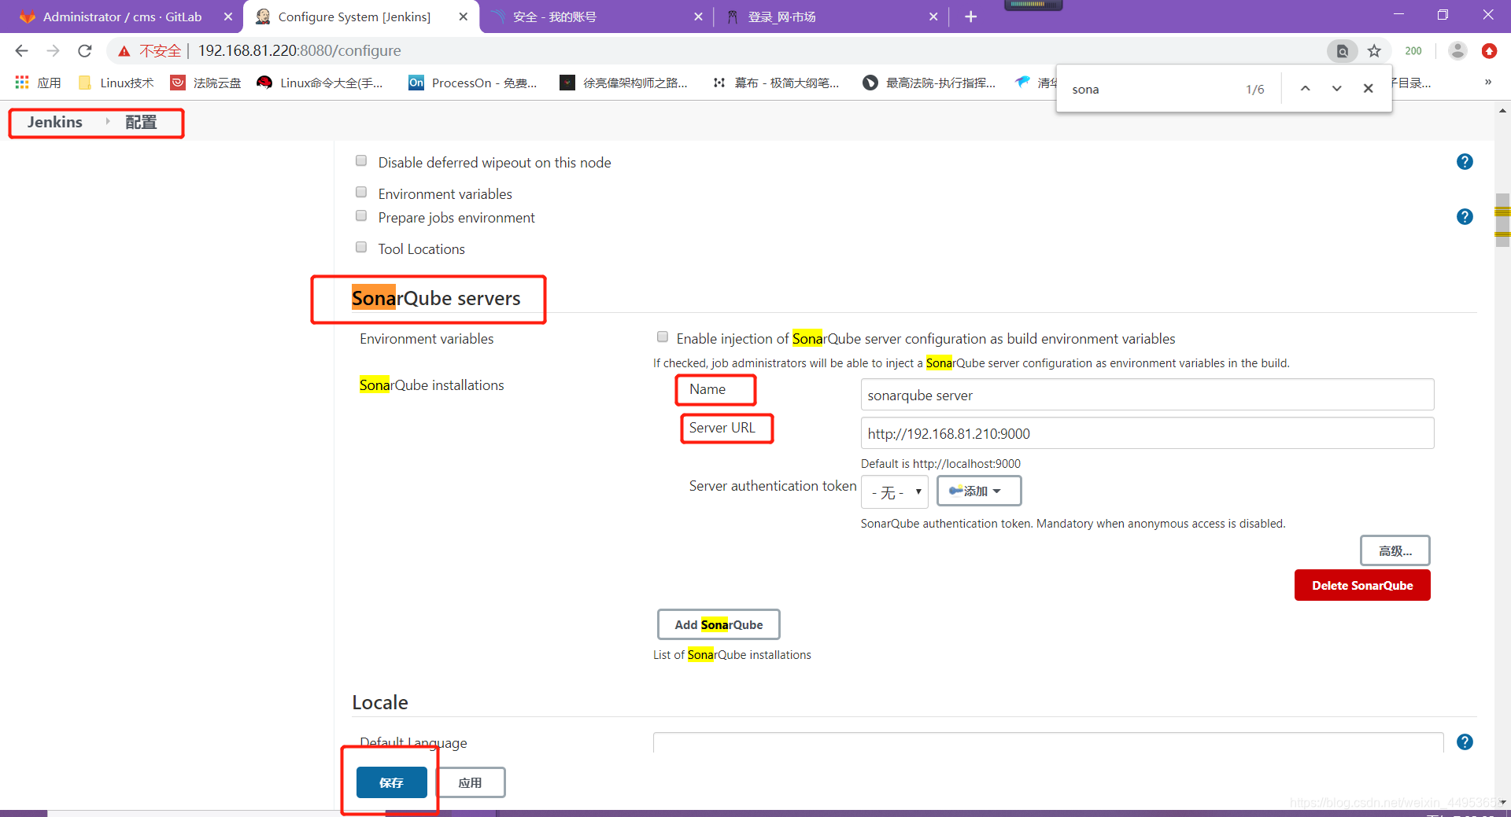Enable injection of SonarQube server configuration
Screen dimensions: 1511x817
click(x=663, y=337)
